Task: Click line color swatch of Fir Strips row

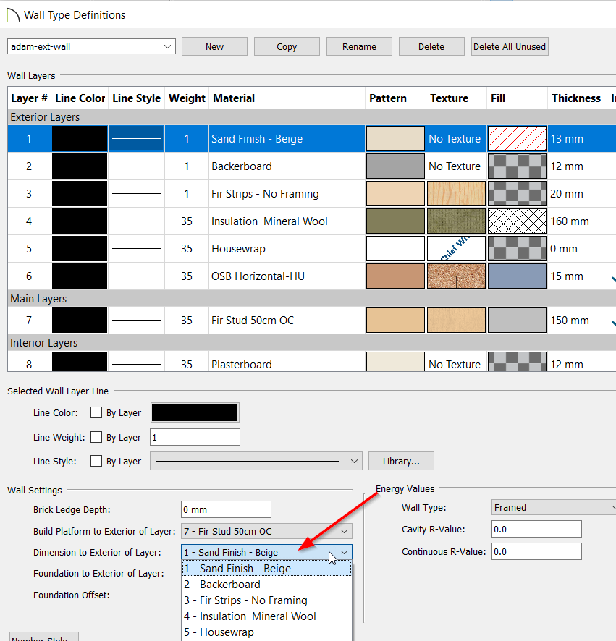Action: click(x=80, y=193)
